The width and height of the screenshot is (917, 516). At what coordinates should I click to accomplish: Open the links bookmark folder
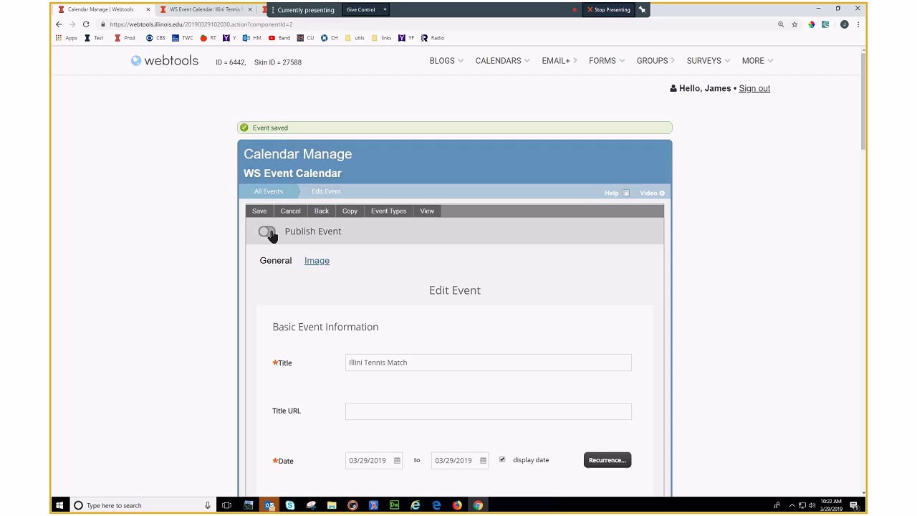tap(382, 38)
